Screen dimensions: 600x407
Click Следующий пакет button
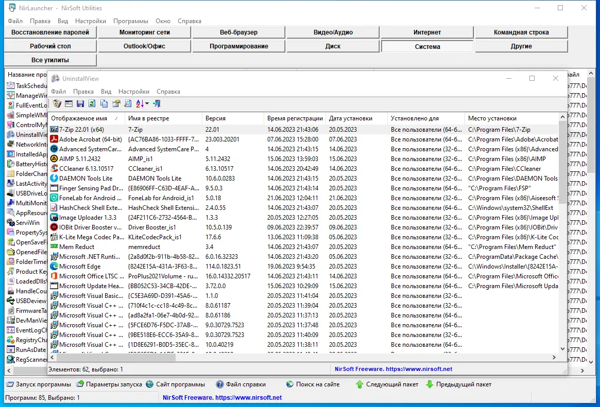coord(387,384)
